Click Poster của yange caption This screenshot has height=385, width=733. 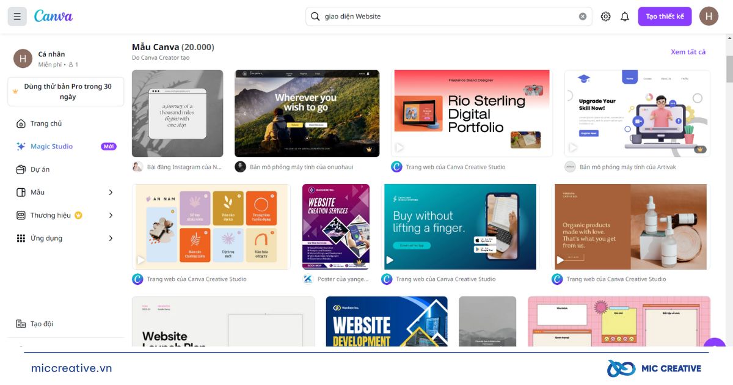[x=343, y=279]
